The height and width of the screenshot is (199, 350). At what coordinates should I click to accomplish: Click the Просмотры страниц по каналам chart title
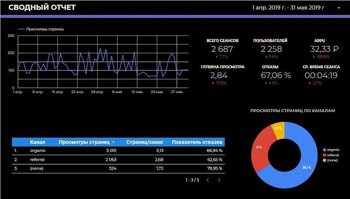click(x=293, y=111)
